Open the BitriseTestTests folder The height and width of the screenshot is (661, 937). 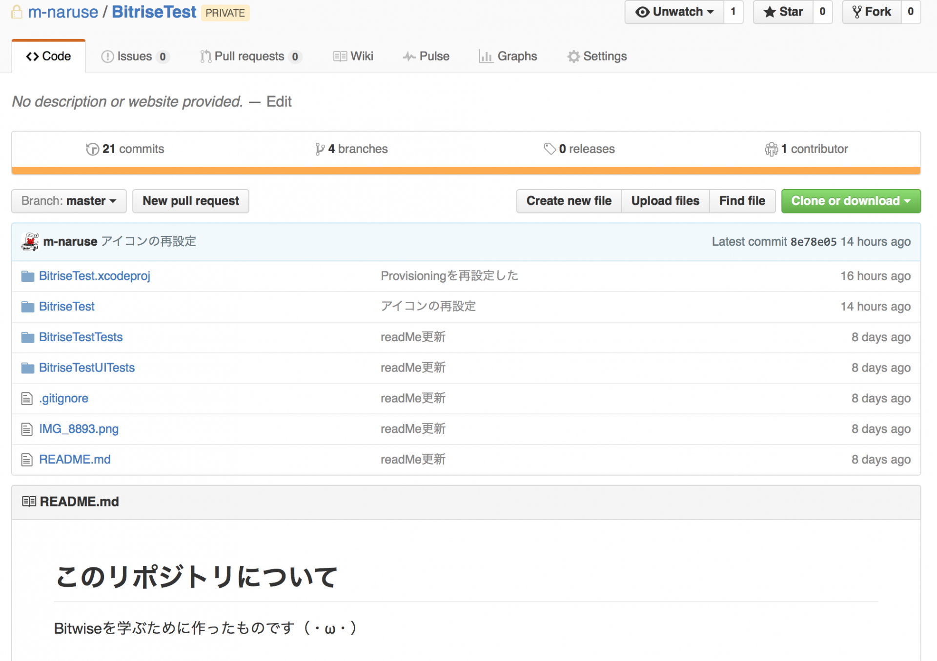pyautogui.click(x=81, y=338)
